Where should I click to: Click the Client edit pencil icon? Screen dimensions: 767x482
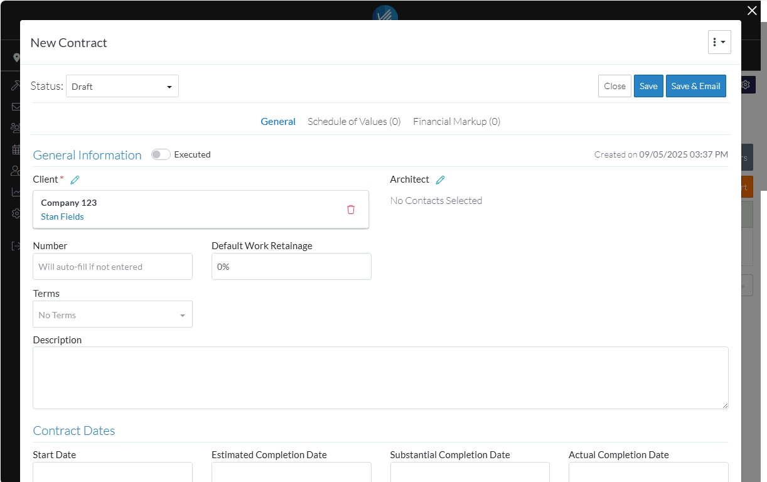point(75,180)
